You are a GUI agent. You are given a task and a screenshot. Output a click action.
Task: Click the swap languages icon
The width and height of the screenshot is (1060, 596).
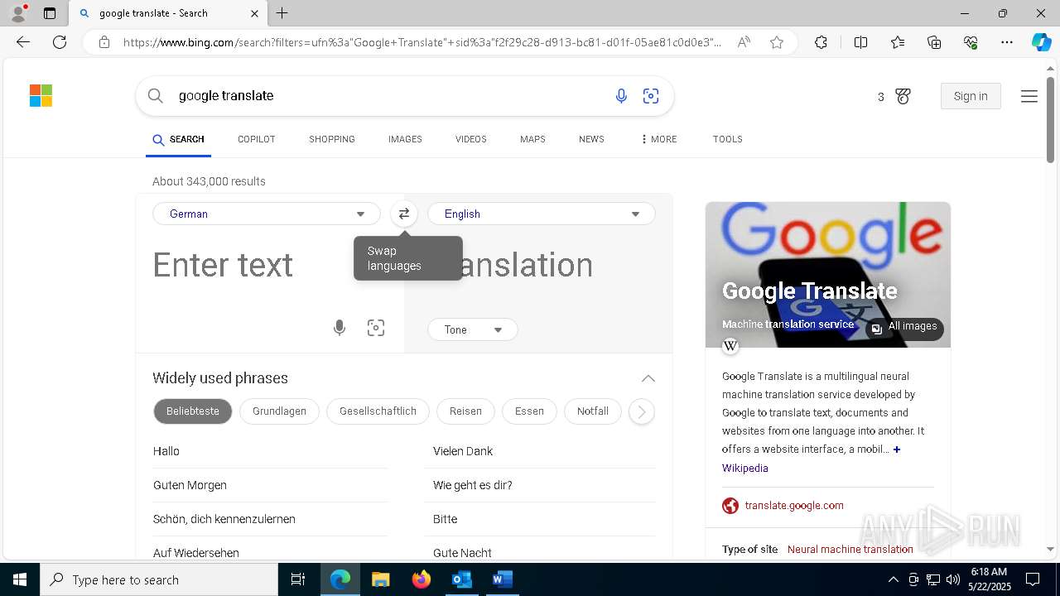click(404, 214)
